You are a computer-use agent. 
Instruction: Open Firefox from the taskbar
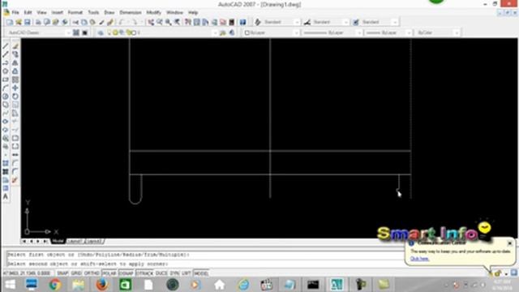(x=102, y=285)
